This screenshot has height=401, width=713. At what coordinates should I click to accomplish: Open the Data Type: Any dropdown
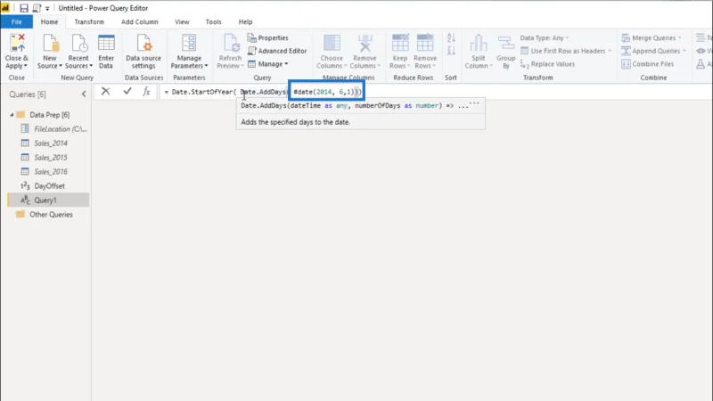[x=545, y=37]
